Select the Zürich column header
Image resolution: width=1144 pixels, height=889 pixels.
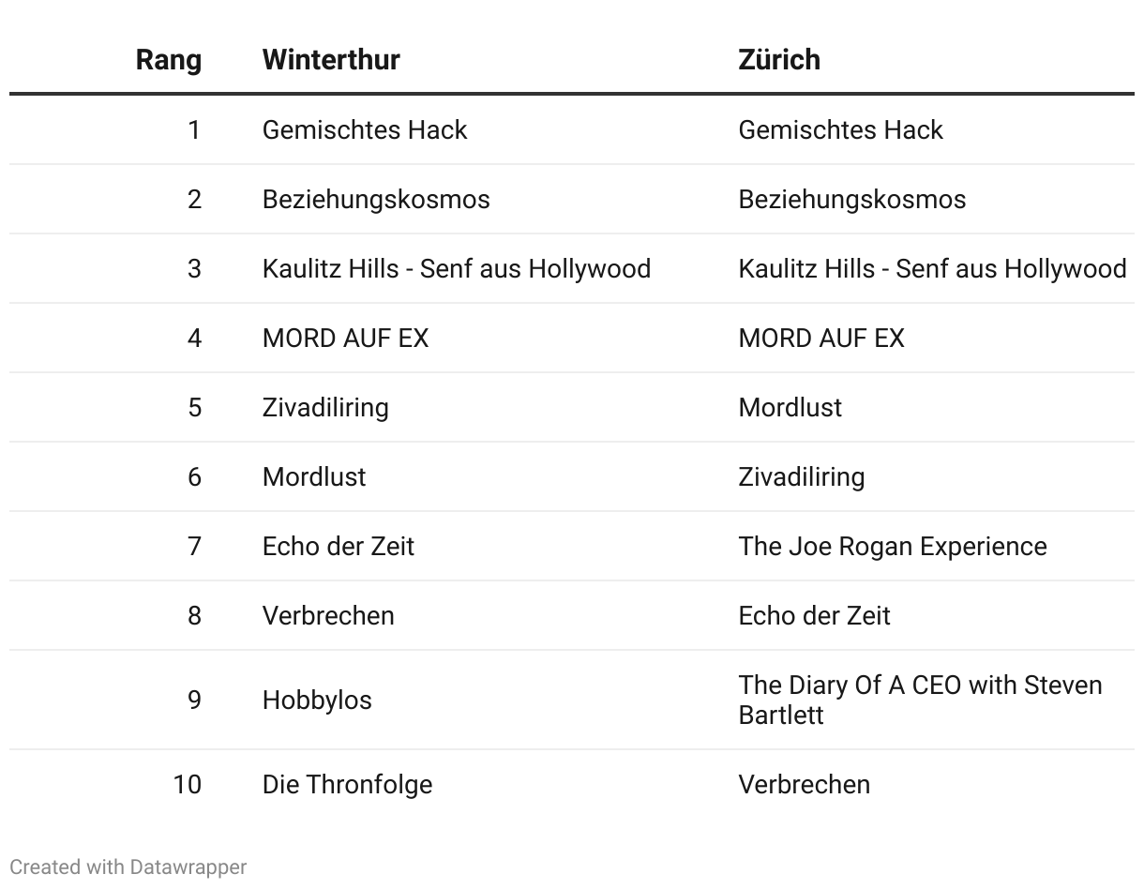[x=779, y=60]
